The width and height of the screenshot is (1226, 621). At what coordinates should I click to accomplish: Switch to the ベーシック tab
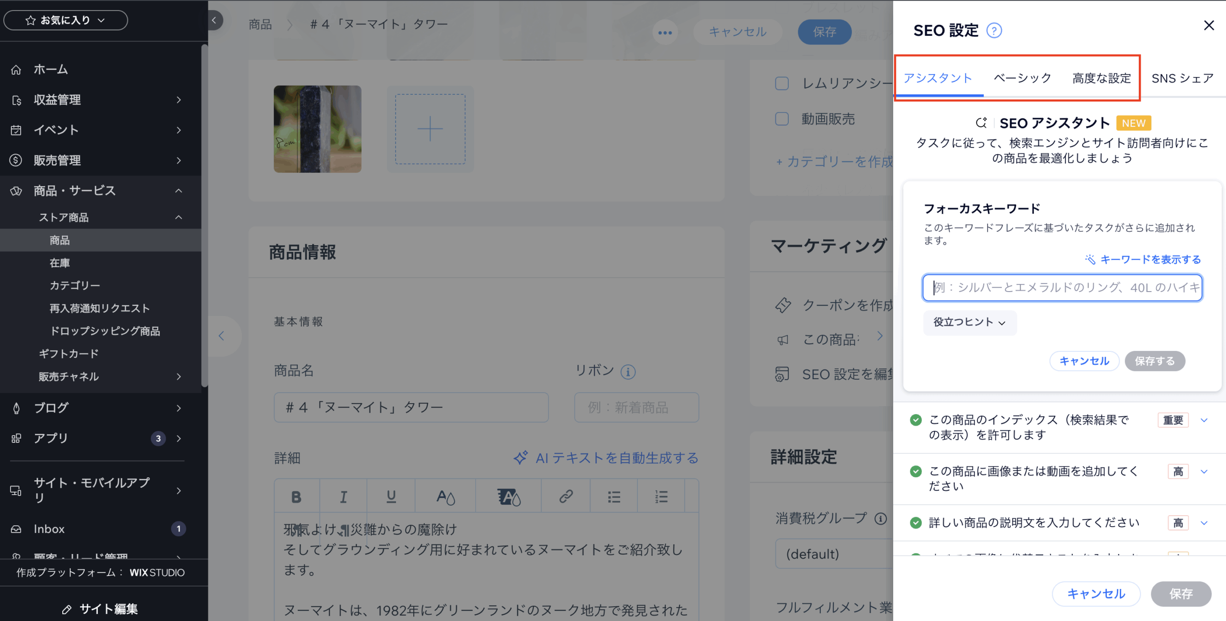pyautogui.click(x=1022, y=78)
